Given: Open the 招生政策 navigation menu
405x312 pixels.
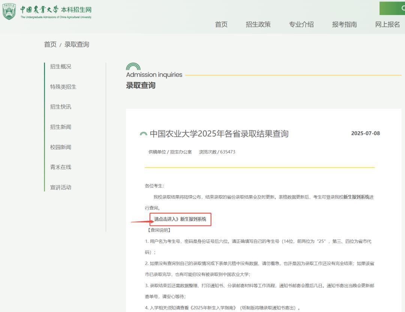Looking at the screenshot, I should 258,24.
